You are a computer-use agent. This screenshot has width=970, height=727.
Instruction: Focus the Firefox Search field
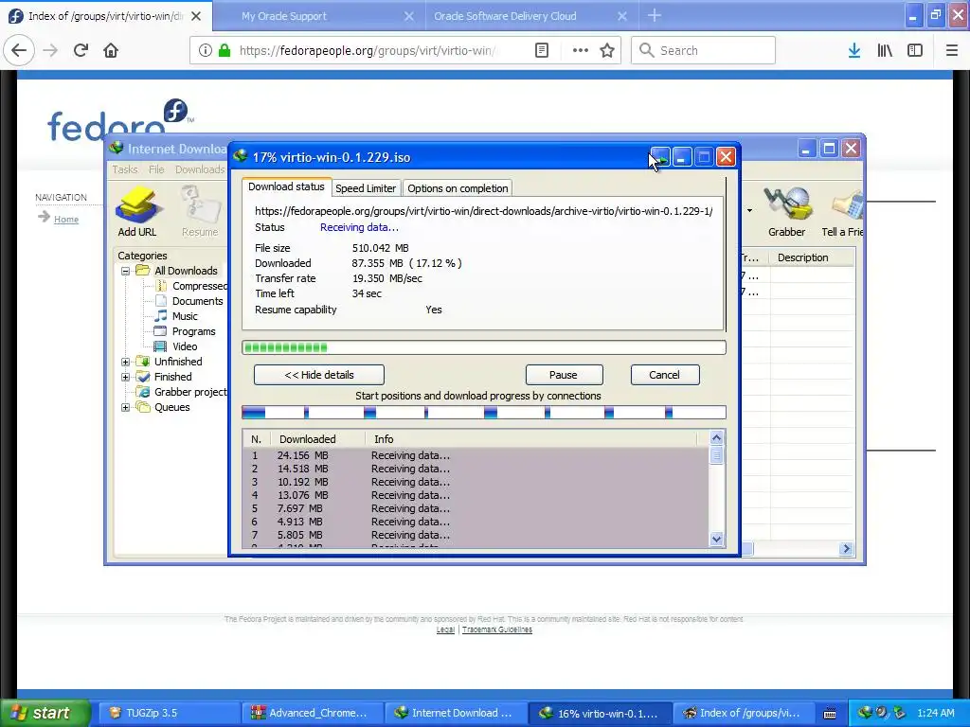click(x=704, y=50)
